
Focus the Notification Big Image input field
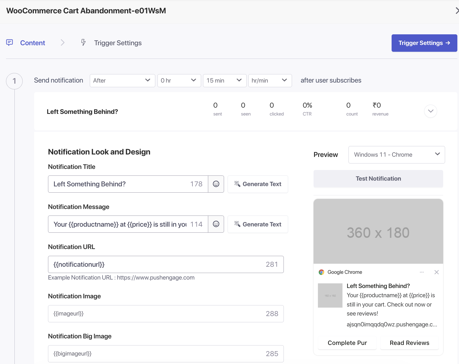coord(166,354)
